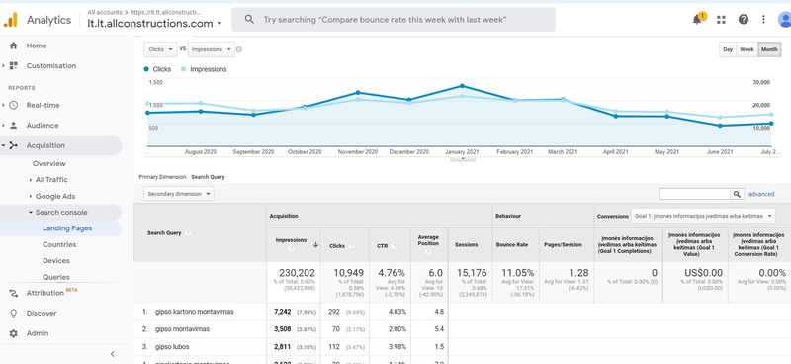Screen dimensions: 791x364
Task: Click the advanced filter link
Action: pyautogui.click(x=761, y=194)
